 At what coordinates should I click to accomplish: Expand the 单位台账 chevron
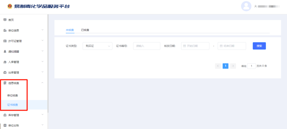(43, 125)
